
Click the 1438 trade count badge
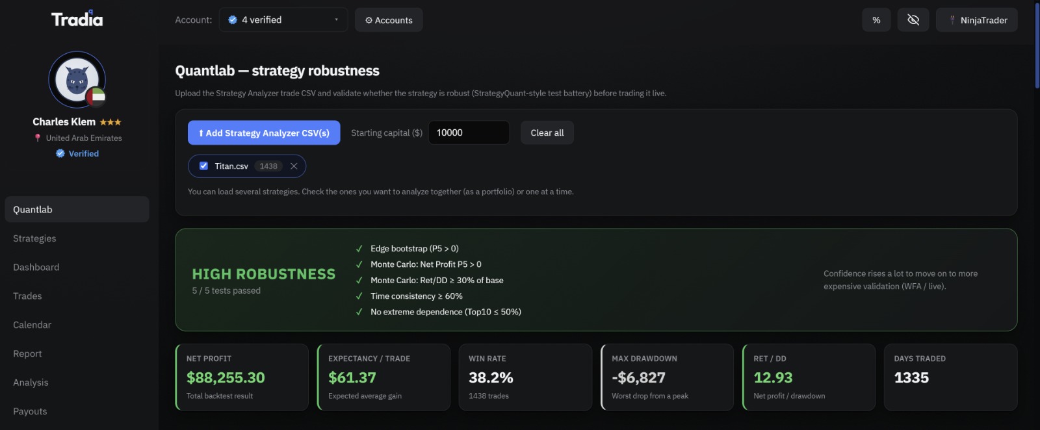(x=268, y=166)
